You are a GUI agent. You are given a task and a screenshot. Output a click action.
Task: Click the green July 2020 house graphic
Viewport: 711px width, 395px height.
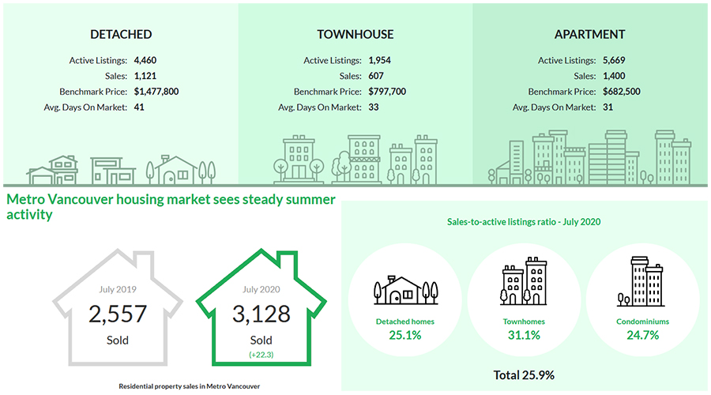coord(261,307)
